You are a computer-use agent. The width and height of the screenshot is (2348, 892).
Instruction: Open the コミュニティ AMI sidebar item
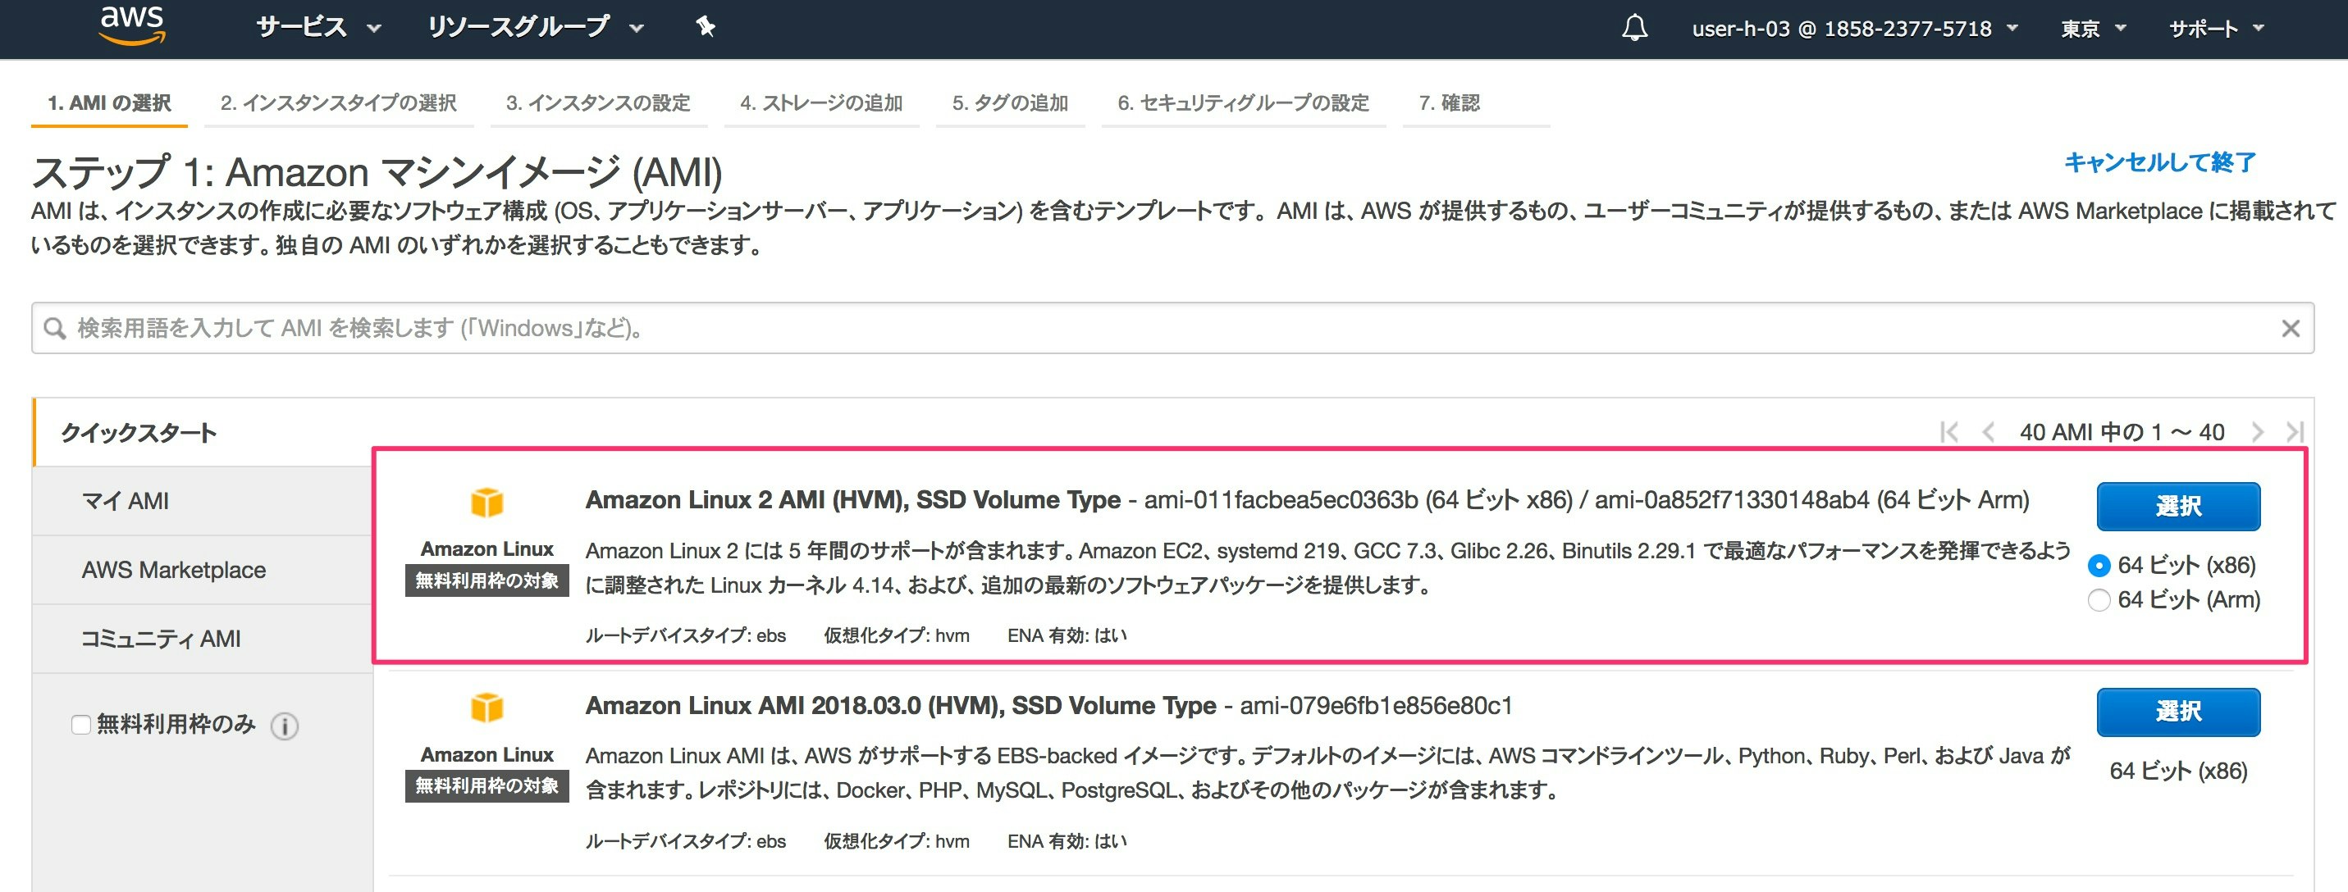coord(162,639)
